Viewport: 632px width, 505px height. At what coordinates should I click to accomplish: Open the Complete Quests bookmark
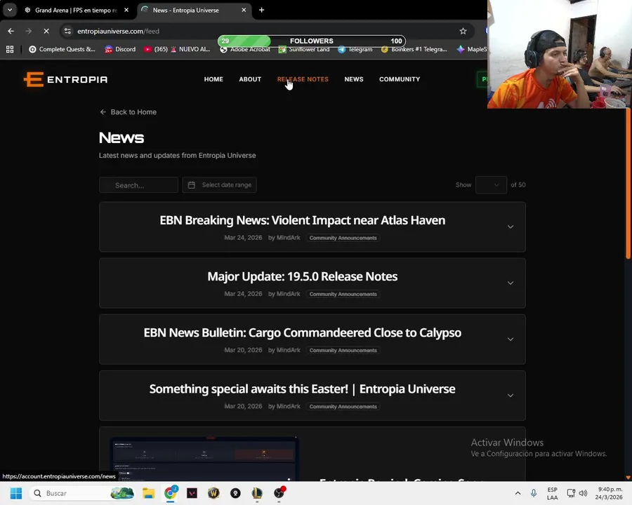(62, 49)
